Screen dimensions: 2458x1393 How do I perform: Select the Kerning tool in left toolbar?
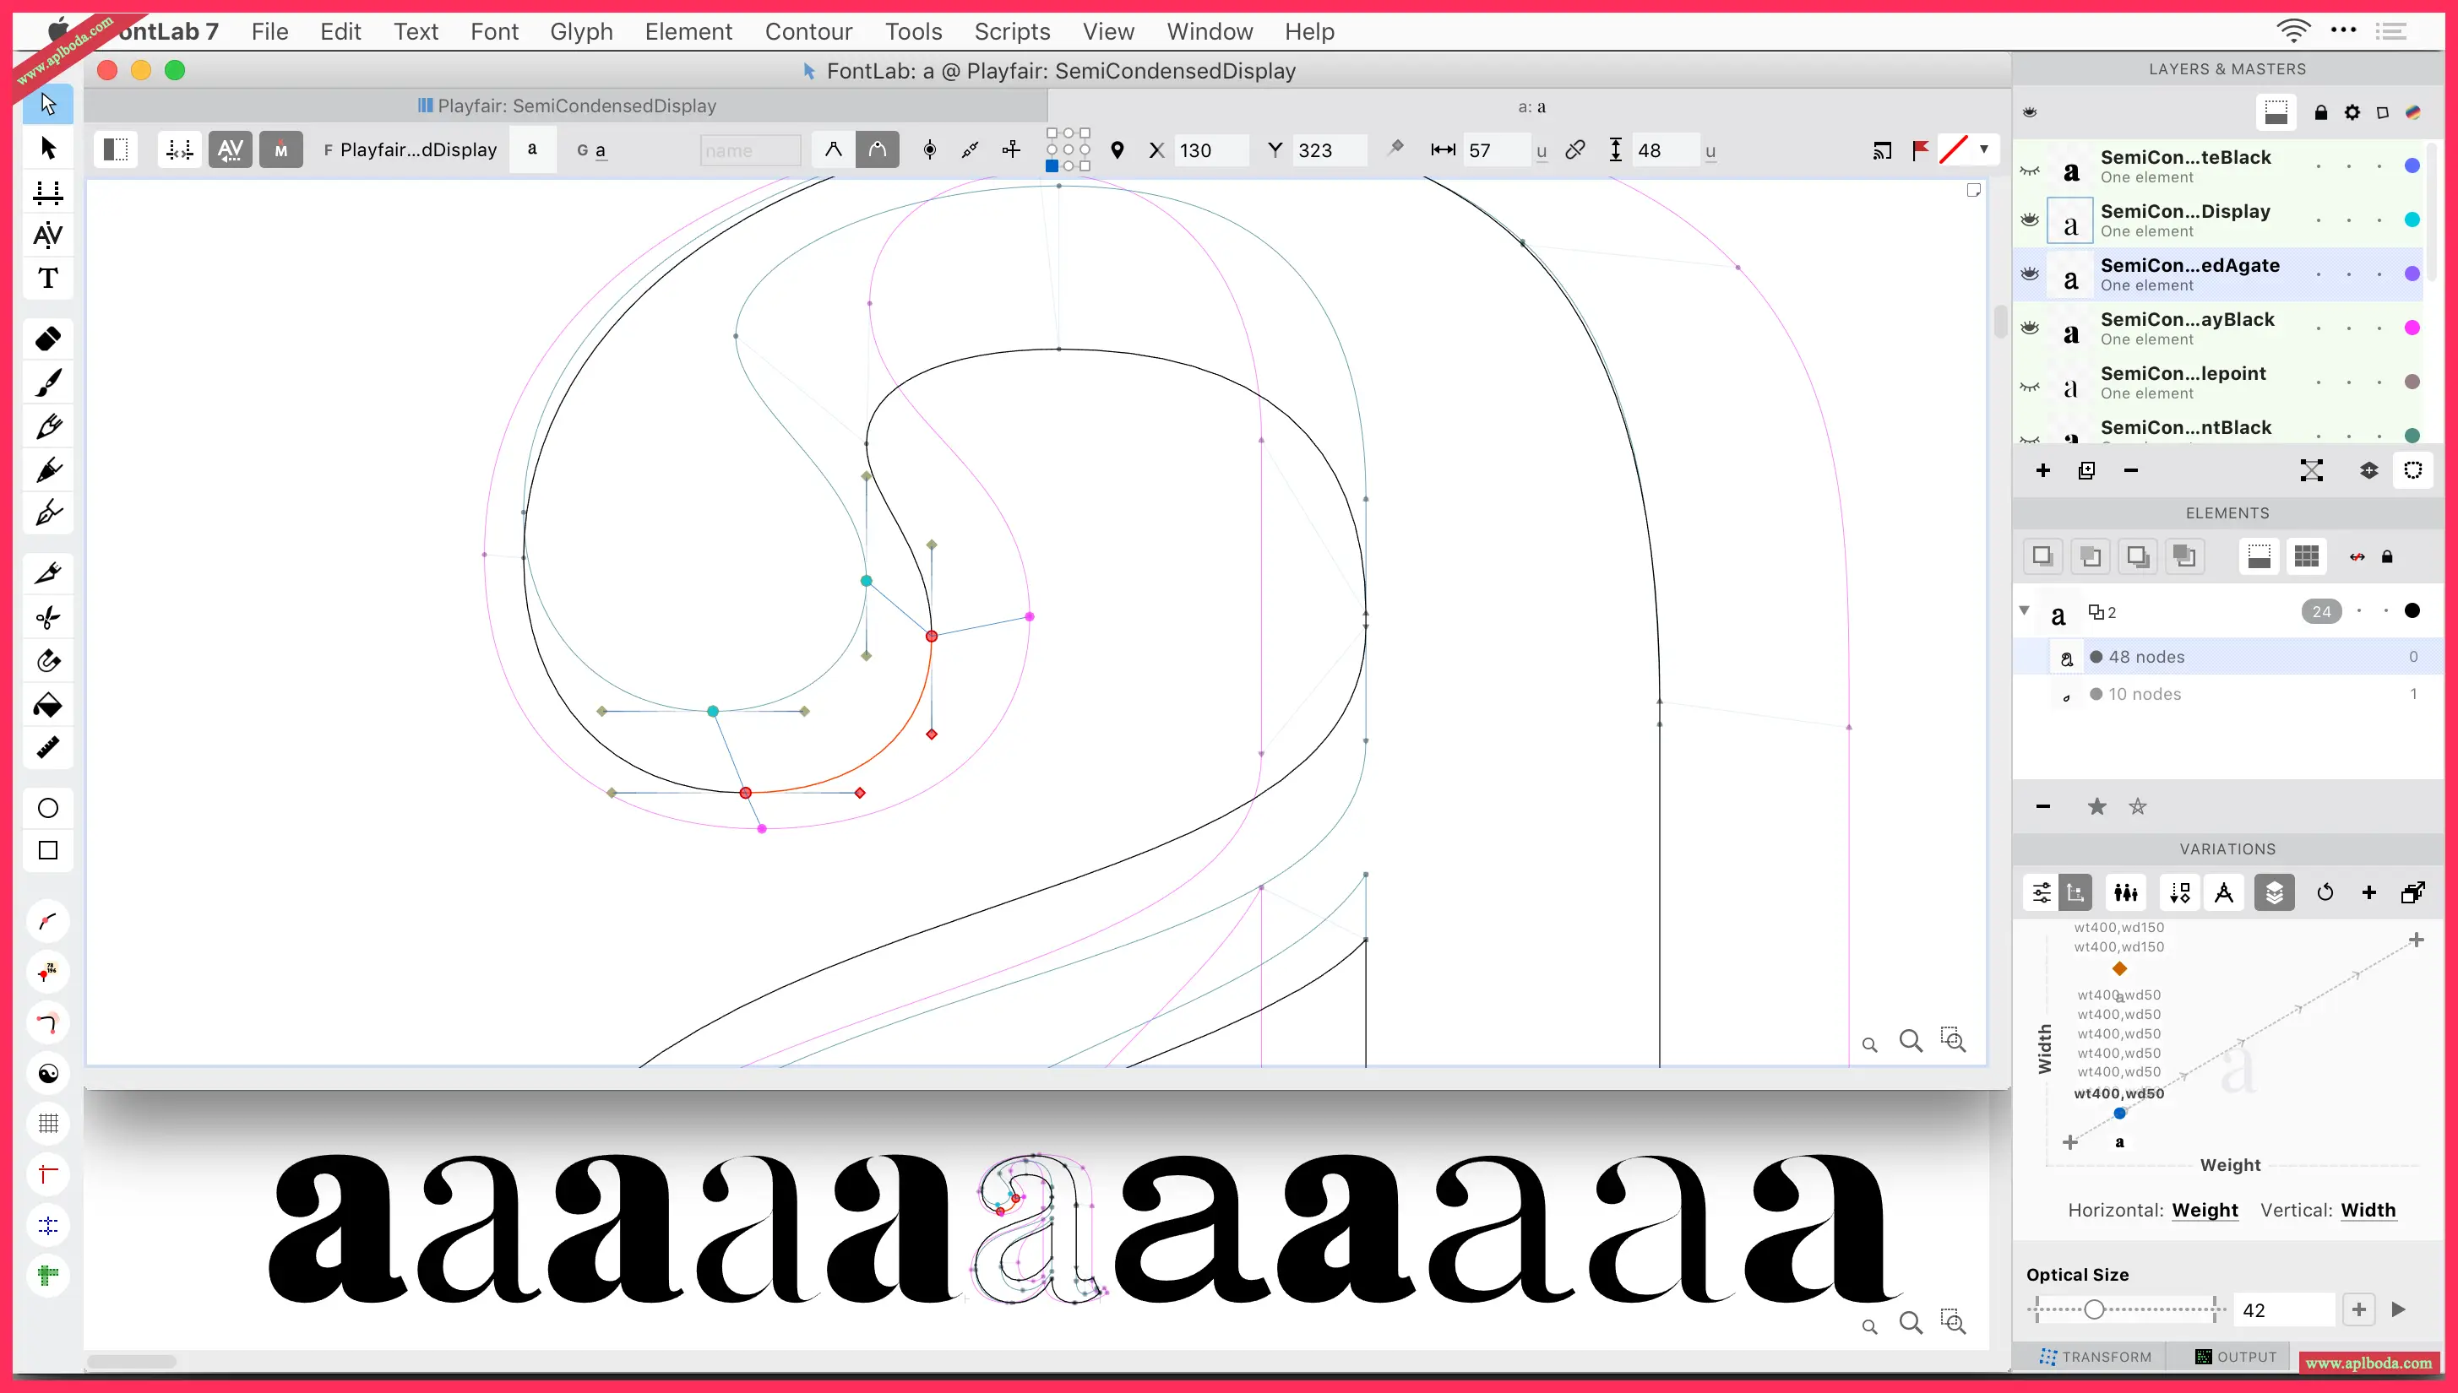[48, 235]
